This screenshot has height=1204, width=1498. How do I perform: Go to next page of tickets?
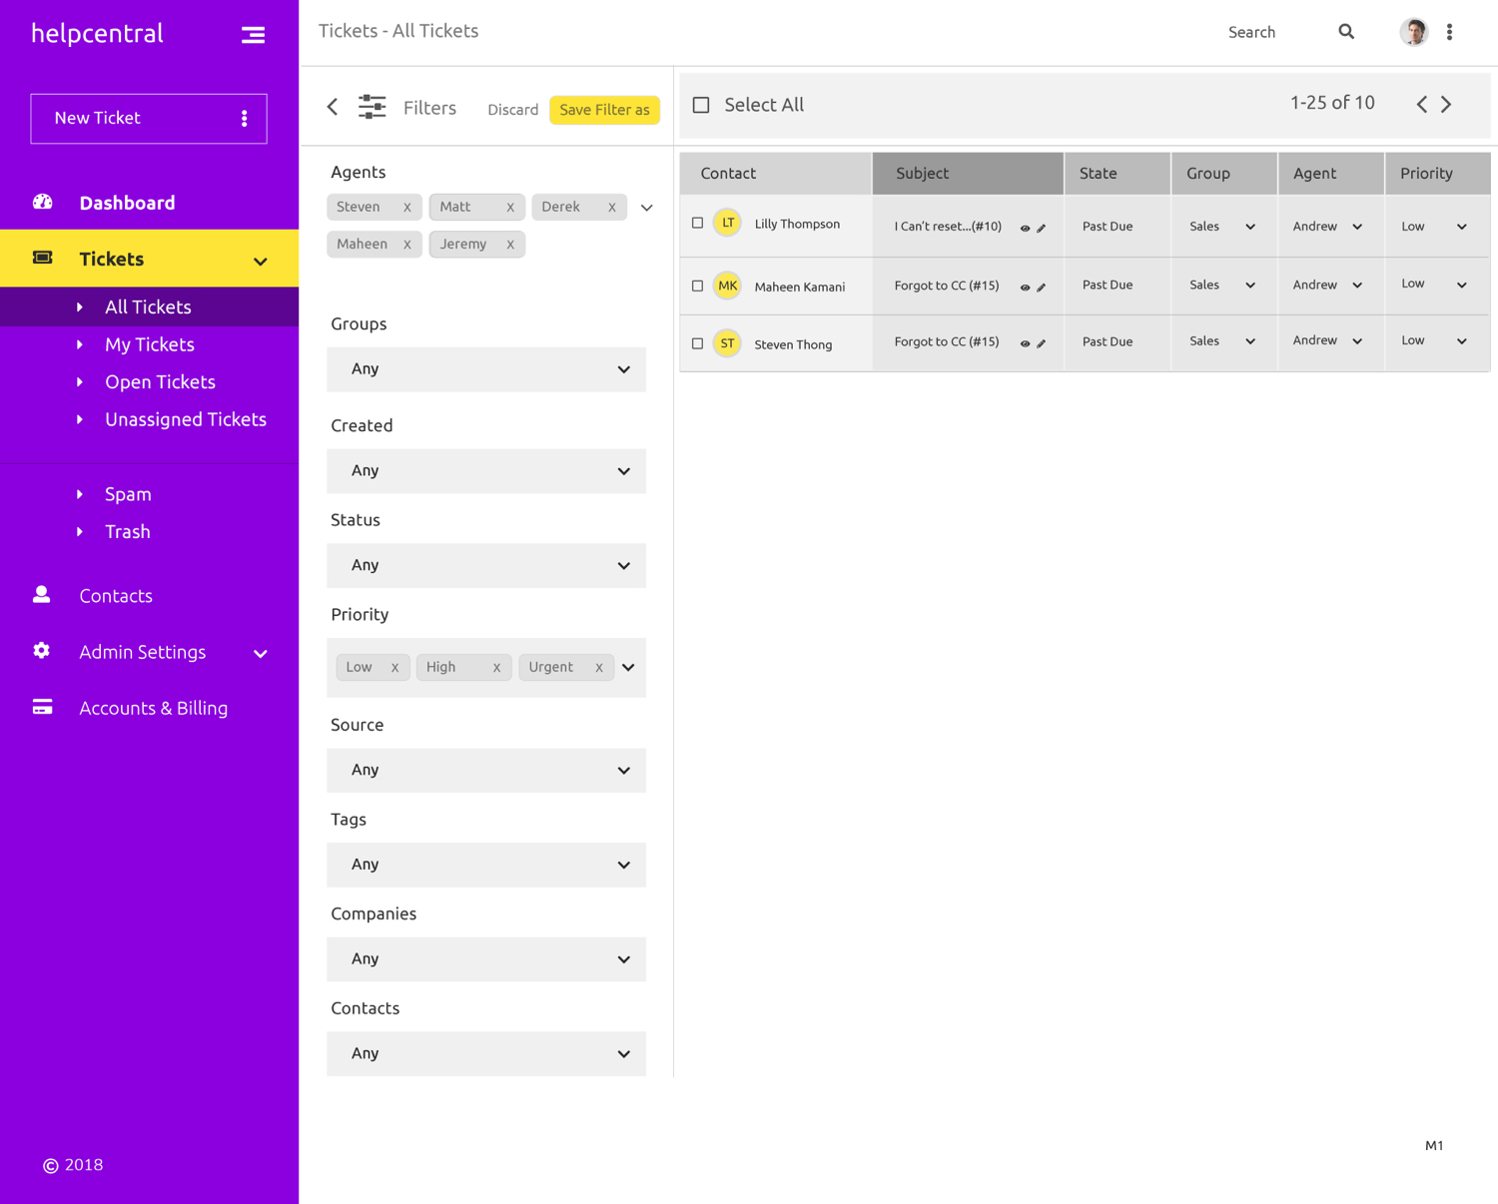(x=1446, y=104)
